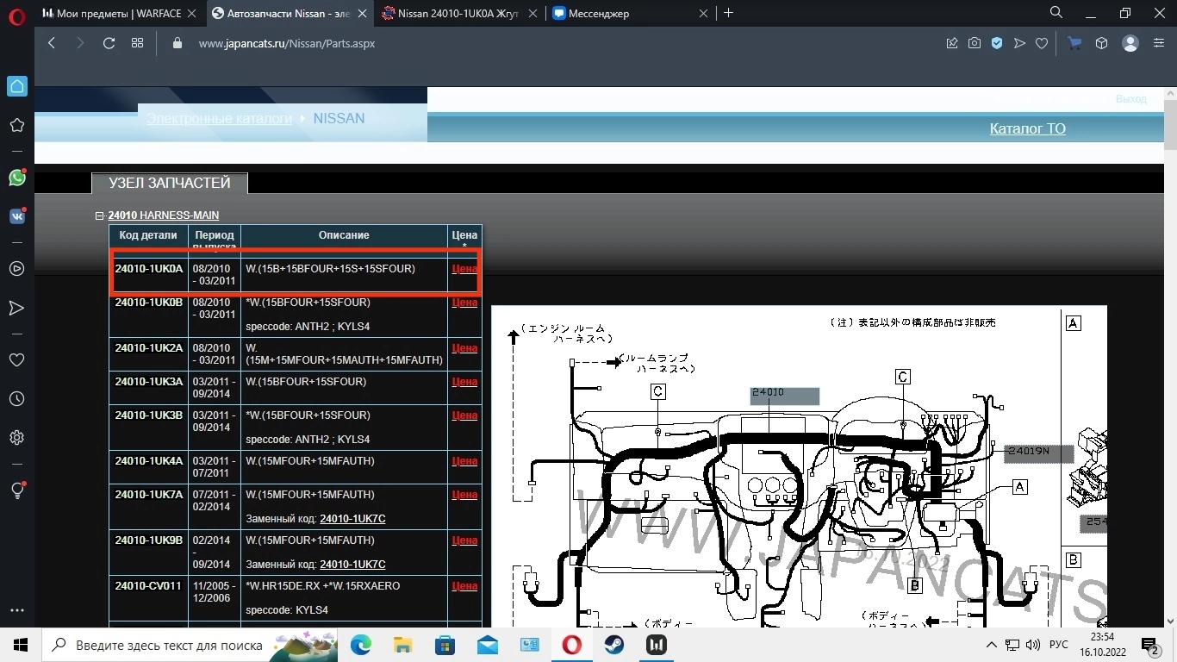This screenshot has height=662, width=1177.
Task: Go back to the previous page
Action: click(x=52, y=43)
